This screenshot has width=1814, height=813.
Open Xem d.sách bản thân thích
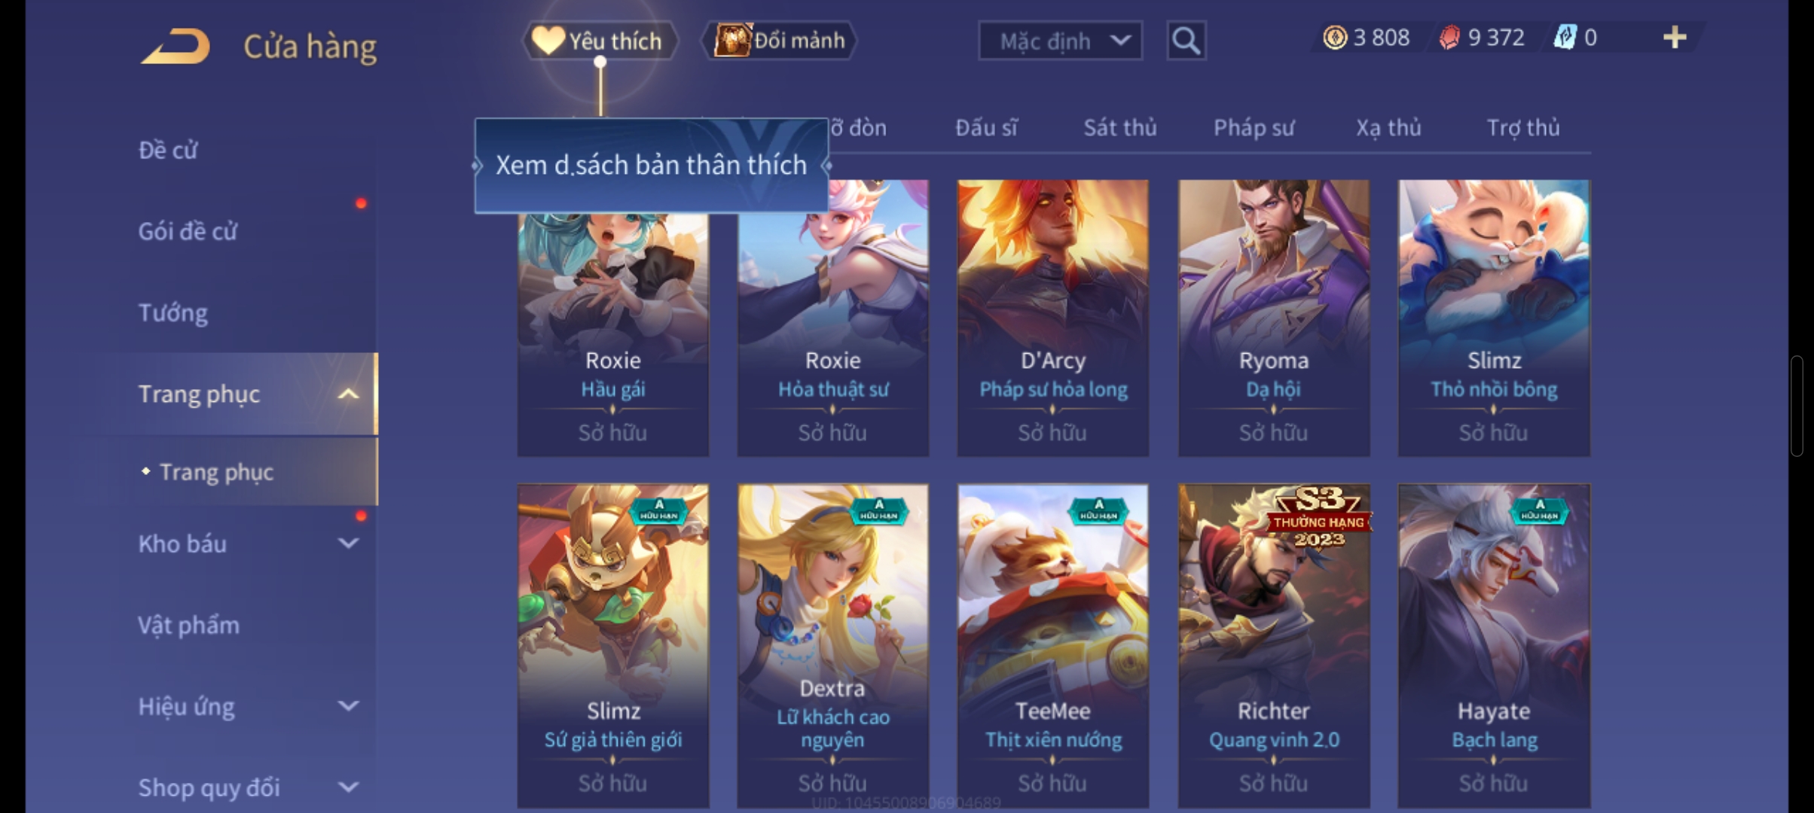pyautogui.click(x=651, y=166)
